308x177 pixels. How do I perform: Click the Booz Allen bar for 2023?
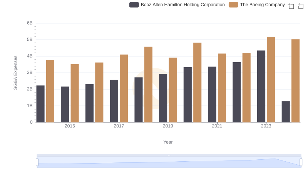click(x=261, y=86)
